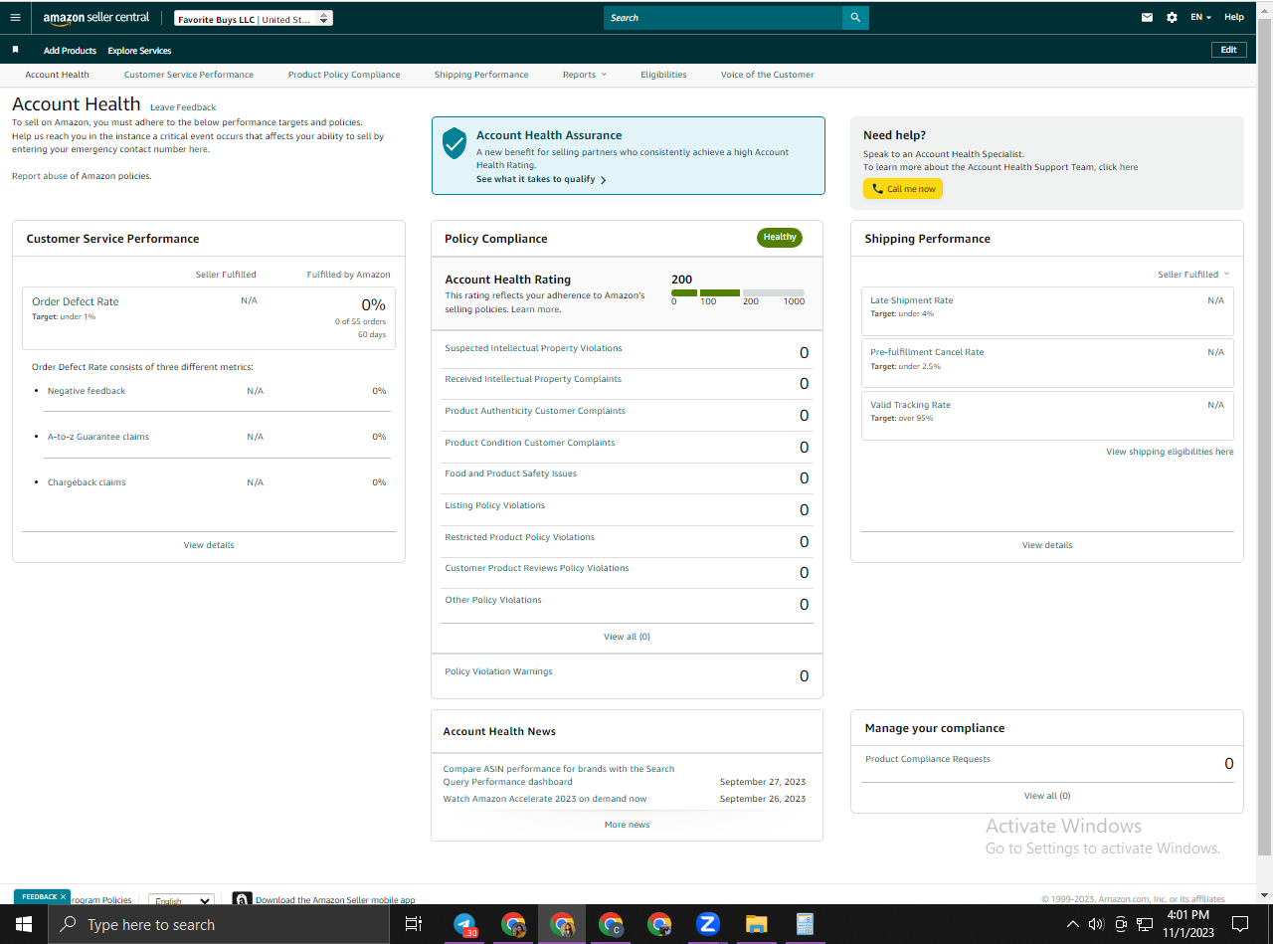
Task: Open the Account Health tab
Action: click(57, 75)
